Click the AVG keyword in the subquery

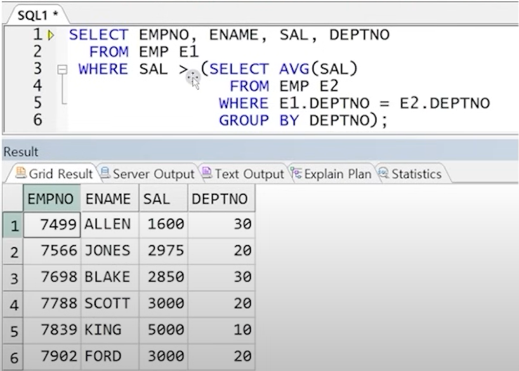294,69
